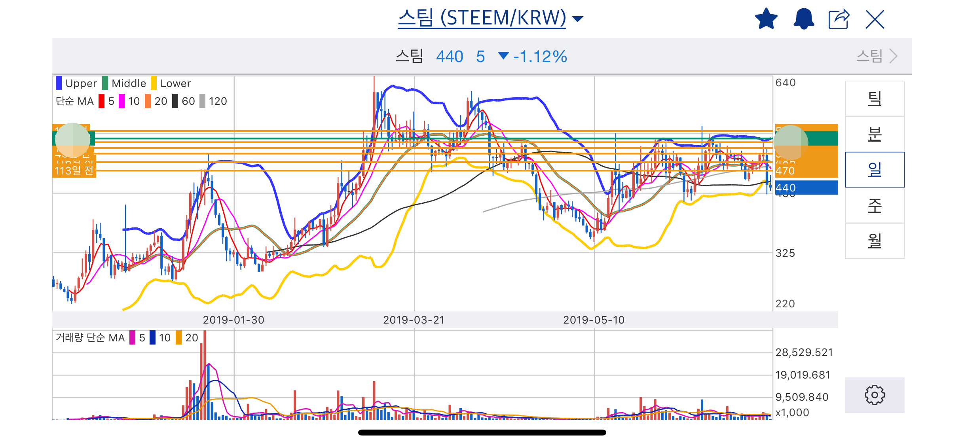The height and width of the screenshot is (445, 964).
Task: Click the black MA 60 swatch
Action: click(175, 101)
